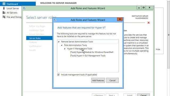The height and width of the screenshot is (96, 170).
Task: Click the Dashboard grid icon
Action: [4, 4]
